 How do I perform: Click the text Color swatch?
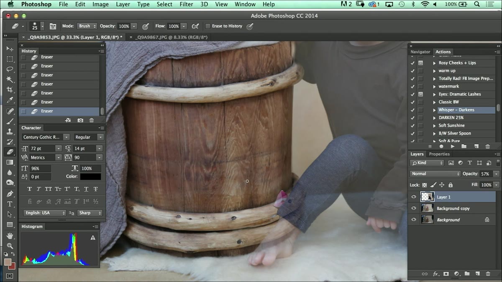click(90, 176)
